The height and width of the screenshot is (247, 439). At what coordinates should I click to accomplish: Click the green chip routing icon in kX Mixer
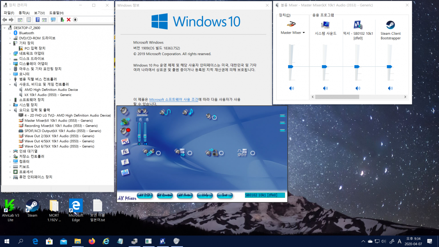(125, 120)
